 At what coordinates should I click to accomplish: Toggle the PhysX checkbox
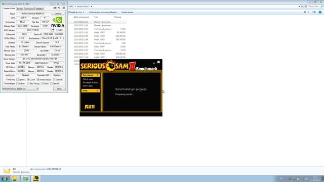[42, 84]
